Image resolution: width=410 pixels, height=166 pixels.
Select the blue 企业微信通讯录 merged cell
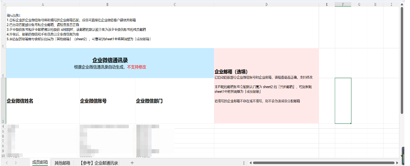[x=110, y=63]
